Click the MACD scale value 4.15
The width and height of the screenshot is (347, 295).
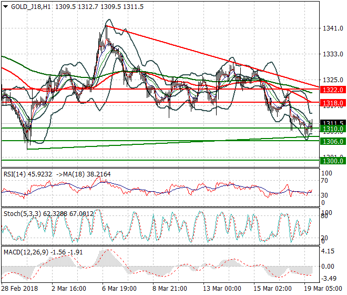[328, 251]
